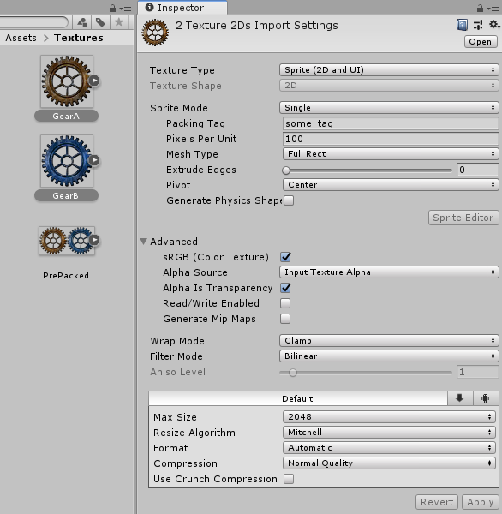Screen dimensions: 502x514
Task: Open the Max Size dropdown
Action: click(389, 416)
